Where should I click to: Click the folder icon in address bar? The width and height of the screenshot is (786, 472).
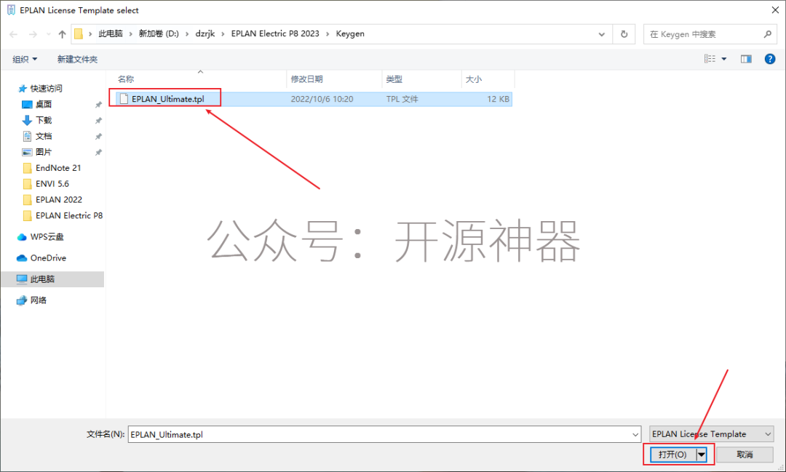pos(79,33)
